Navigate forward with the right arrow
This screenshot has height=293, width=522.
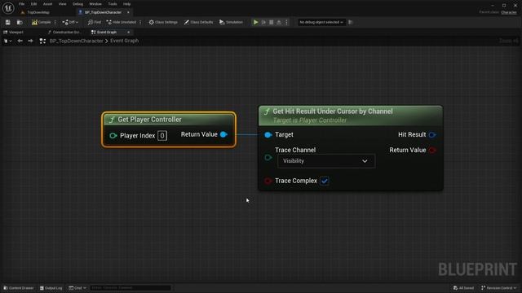click(30, 41)
